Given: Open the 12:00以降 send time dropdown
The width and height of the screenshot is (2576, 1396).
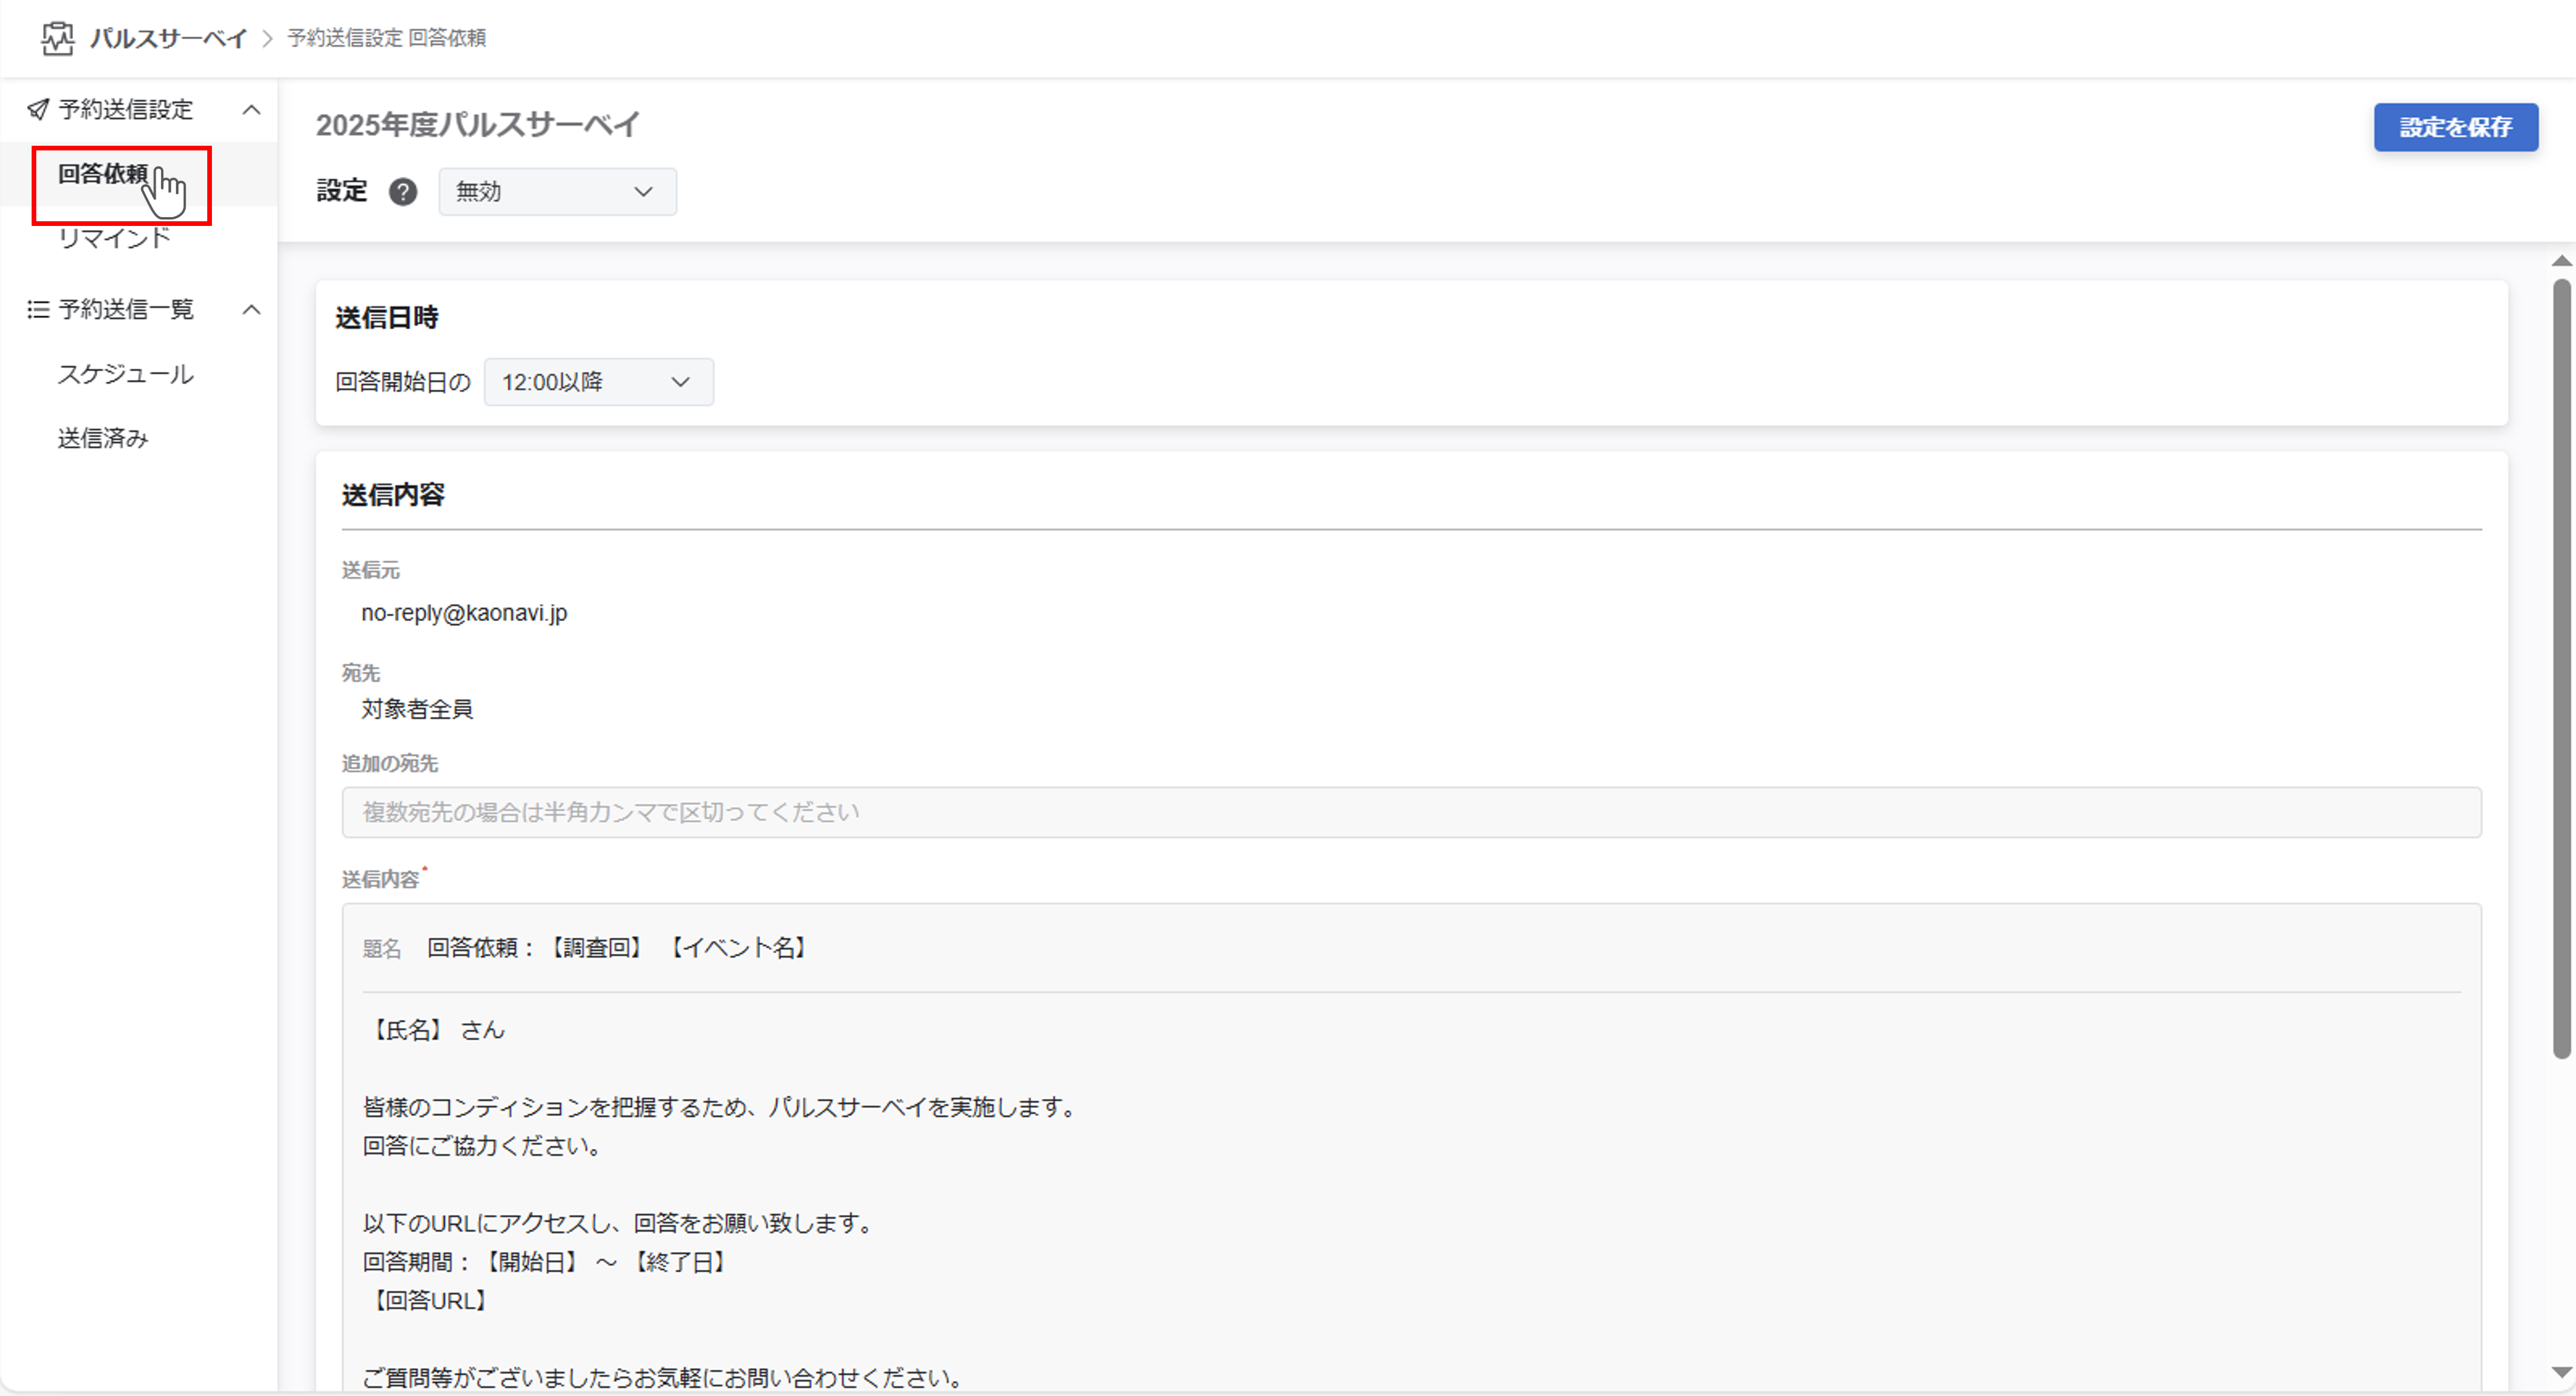Looking at the screenshot, I should 598,382.
